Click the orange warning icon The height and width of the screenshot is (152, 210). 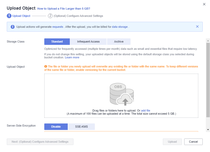click(46, 66)
